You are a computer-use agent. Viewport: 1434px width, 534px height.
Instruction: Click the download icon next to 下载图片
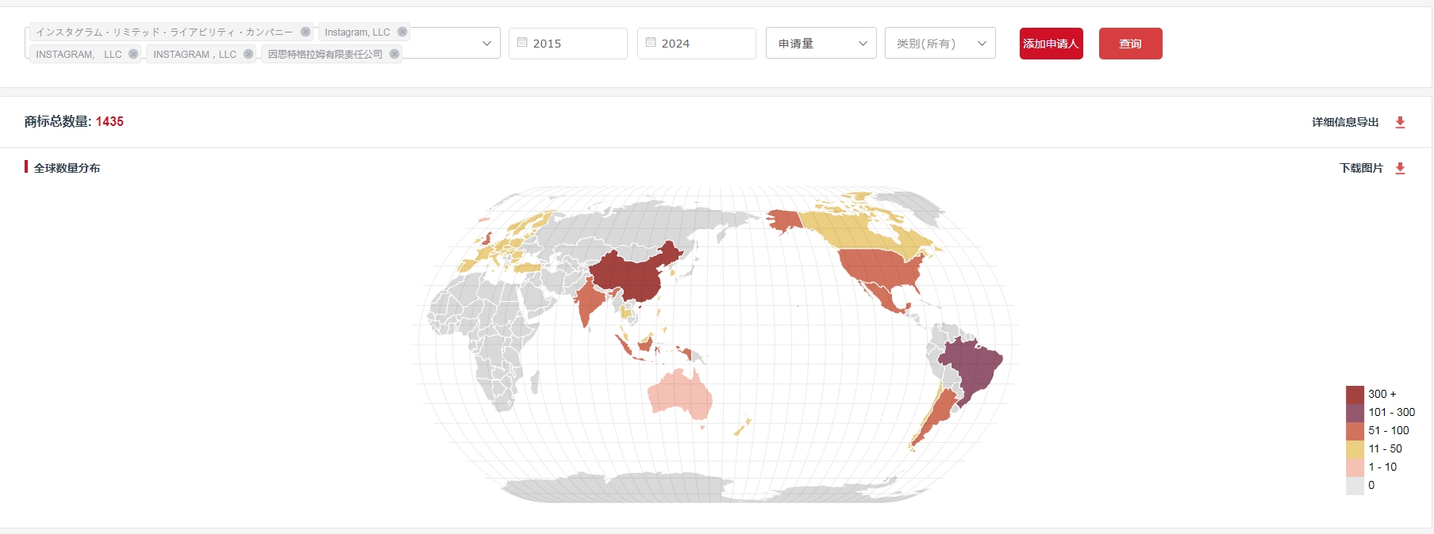(x=1400, y=168)
